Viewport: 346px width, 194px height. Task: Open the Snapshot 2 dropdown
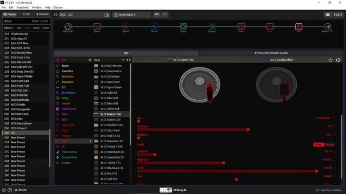point(132,15)
